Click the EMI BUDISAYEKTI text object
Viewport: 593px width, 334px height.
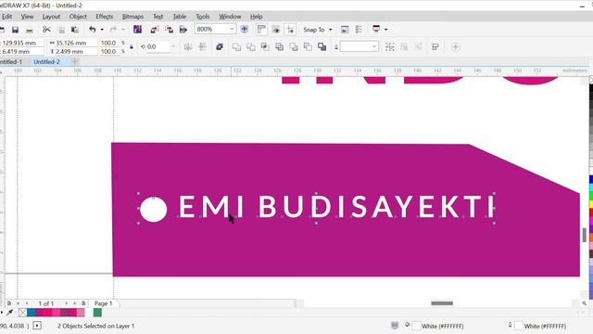coord(336,207)
